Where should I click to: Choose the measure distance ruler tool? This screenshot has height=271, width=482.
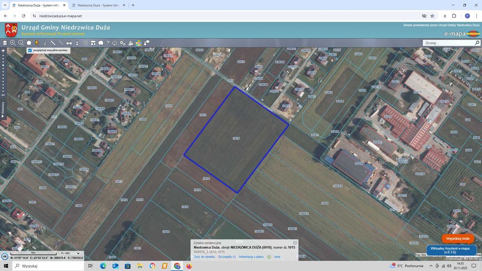(x=53, y=43)
